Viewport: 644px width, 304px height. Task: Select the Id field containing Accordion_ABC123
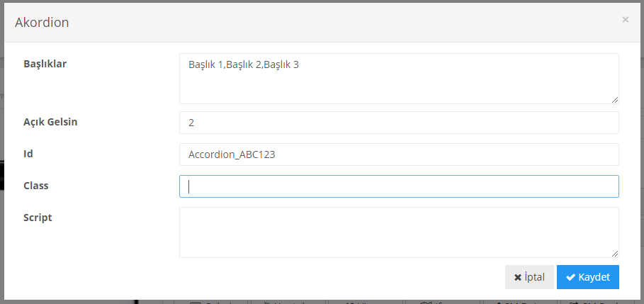[399, 154]
